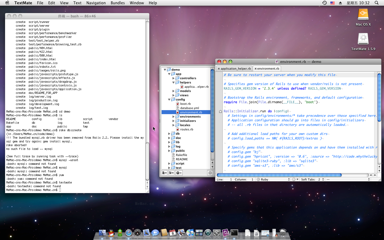Viewport: 384px width, 240px height.
Task: Select routes.rb in the project tree
Action: coord(186,129)
